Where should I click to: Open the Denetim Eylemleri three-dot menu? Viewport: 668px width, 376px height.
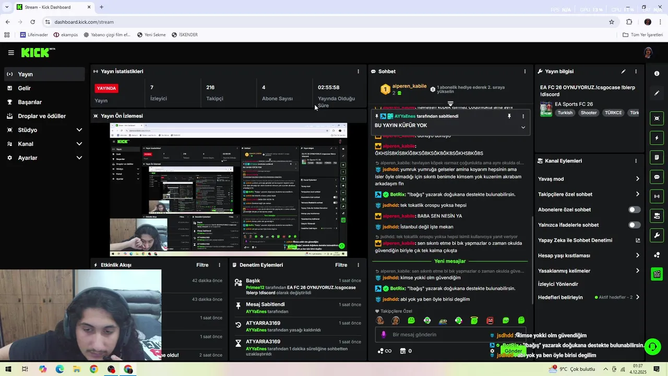click(358, 265)
